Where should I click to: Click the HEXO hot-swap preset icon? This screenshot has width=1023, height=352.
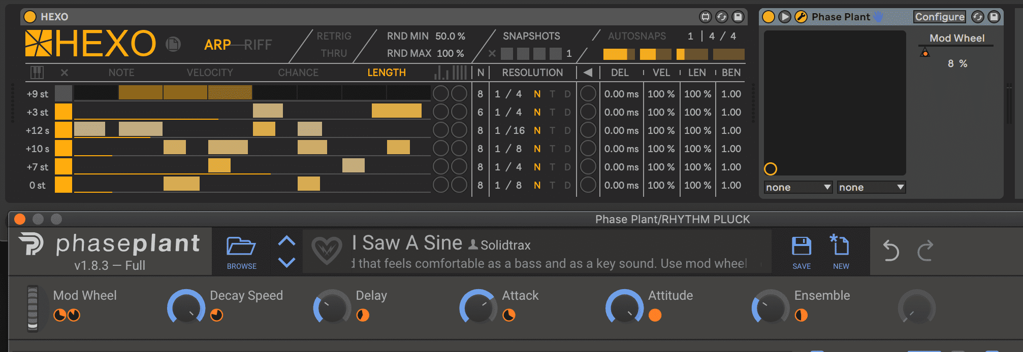[722, 17]
